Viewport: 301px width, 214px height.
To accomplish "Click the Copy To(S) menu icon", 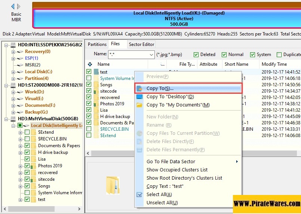I will (x=139, y=89).
